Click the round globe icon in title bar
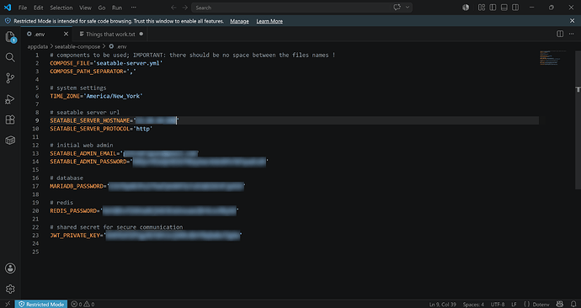This screenshot has height=308, width=581. point(466,8)
